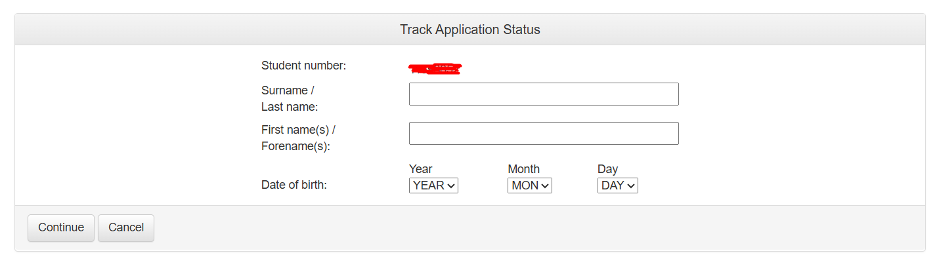
Task: Click the "Month" heading above the dropdown
Action: click(x=523, y=169)
